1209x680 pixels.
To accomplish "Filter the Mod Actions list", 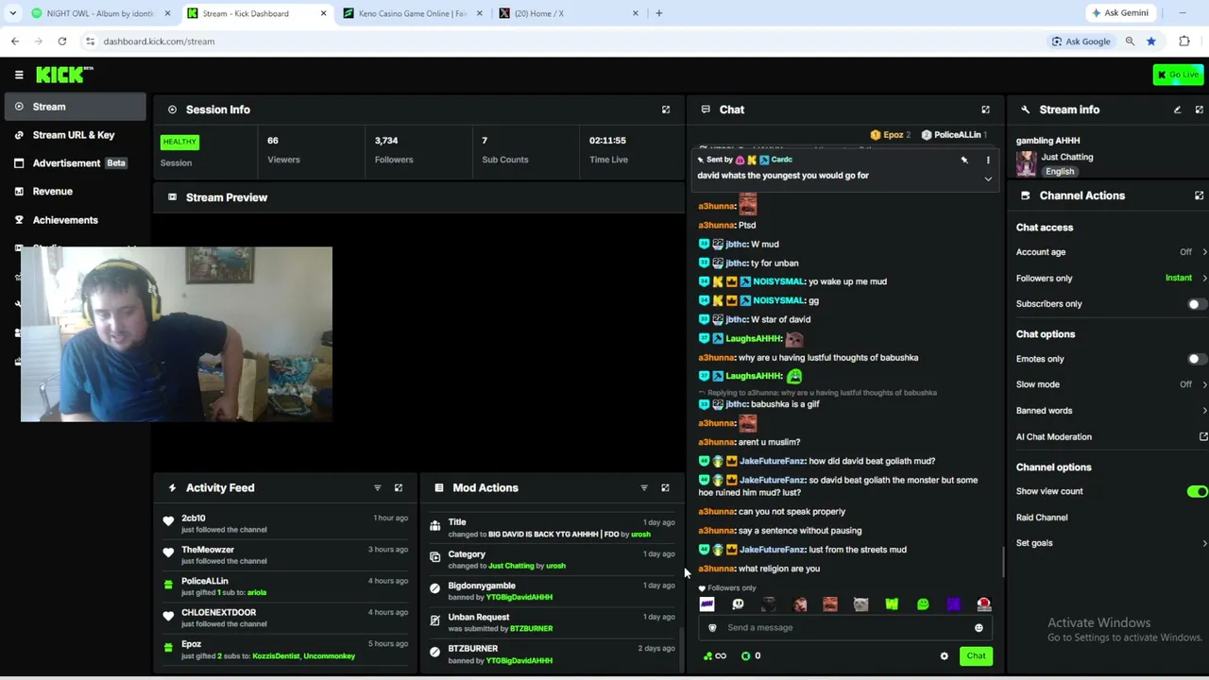I will pyautogui.click(x=644, y=487).
